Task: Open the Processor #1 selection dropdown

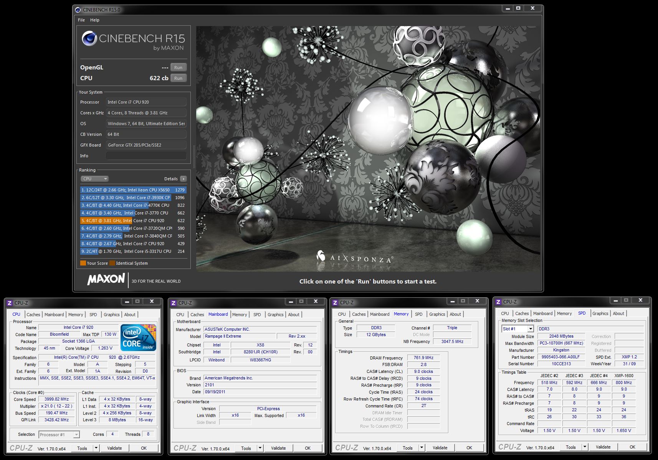Action: coord(59,435)
